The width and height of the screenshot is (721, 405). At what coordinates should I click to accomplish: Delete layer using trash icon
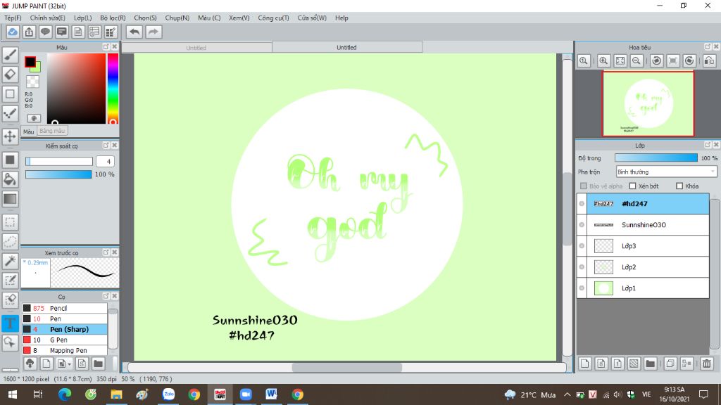pyautogui.click(x=707, y=364)
